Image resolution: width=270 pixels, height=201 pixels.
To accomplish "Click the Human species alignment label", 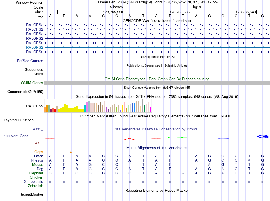I will pos(37,156).
